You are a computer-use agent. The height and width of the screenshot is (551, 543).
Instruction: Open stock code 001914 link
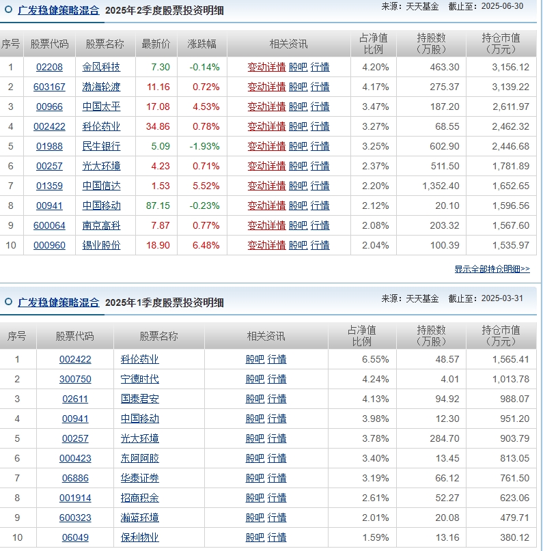tap(75, 498)
